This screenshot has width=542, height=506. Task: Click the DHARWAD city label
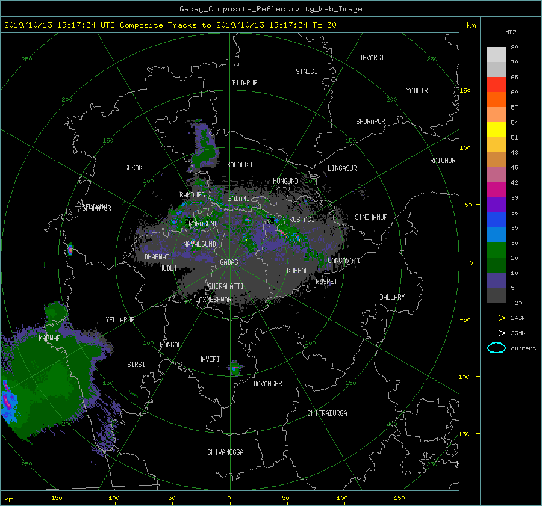tap(157, 257)
